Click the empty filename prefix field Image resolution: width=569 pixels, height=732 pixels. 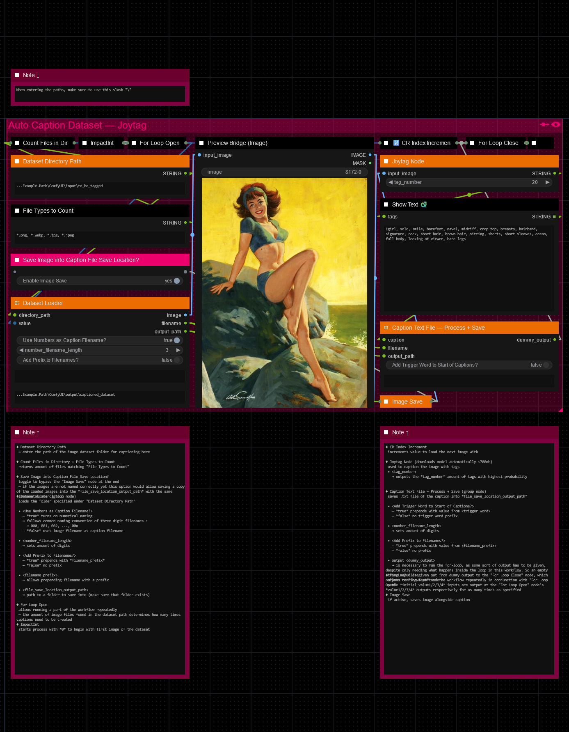click(100, 376)
